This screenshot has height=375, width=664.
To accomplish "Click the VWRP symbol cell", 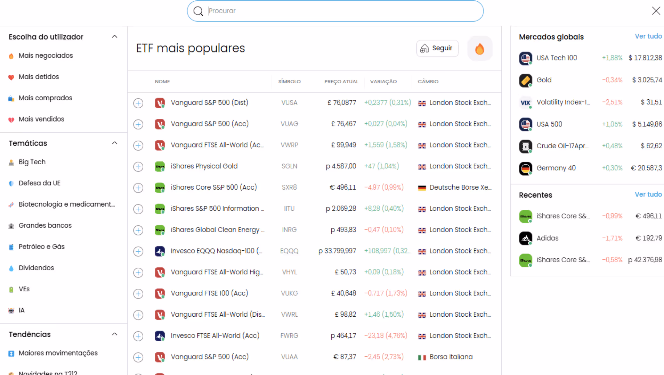I will (289, 145).
